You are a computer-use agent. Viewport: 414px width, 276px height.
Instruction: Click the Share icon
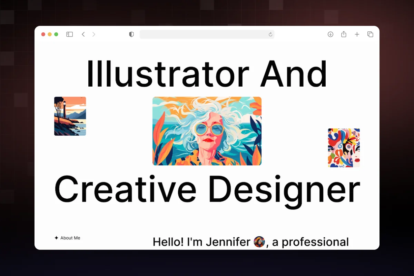coord(343,34)
